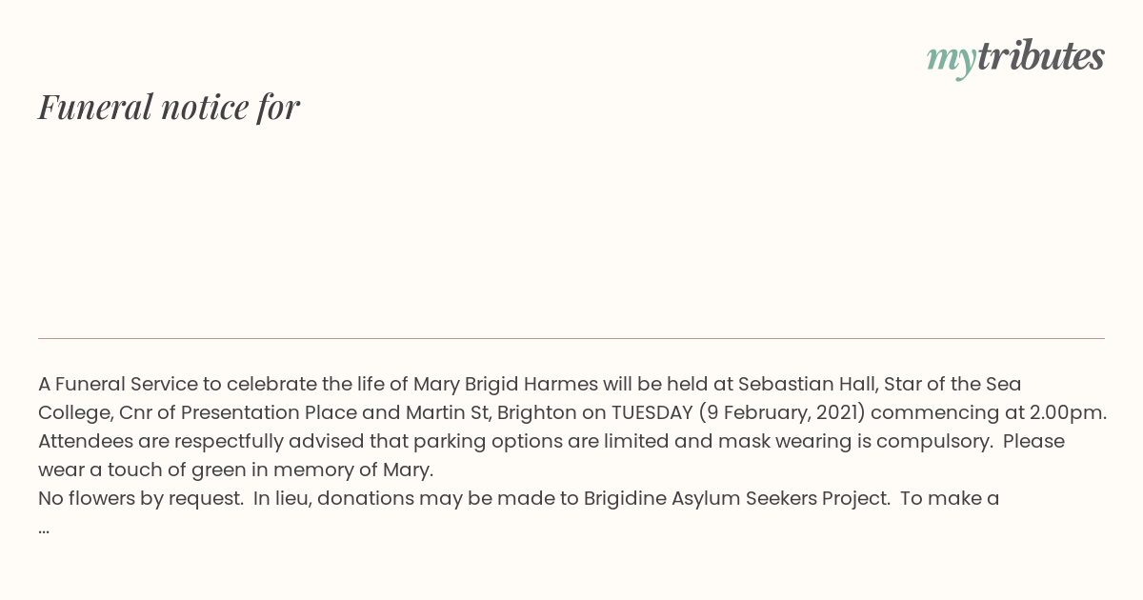Click the green "my" part of logo

951,61
